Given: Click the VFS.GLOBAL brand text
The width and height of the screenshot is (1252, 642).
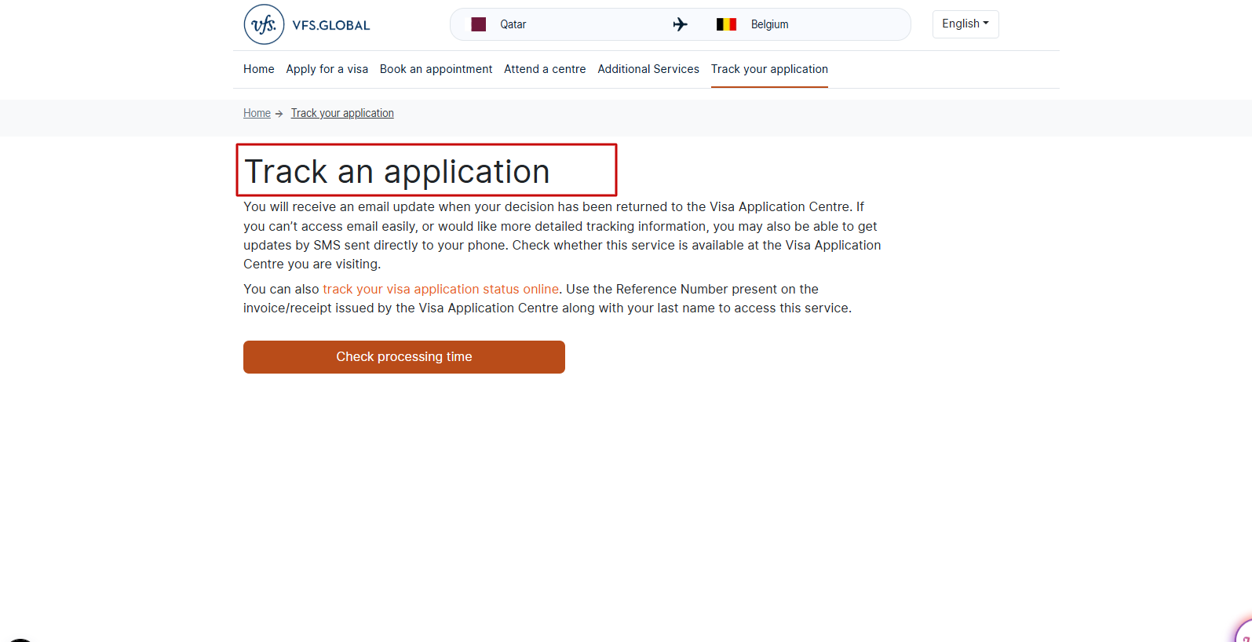Looking at the screenshot, I should [x=331, y=25].
